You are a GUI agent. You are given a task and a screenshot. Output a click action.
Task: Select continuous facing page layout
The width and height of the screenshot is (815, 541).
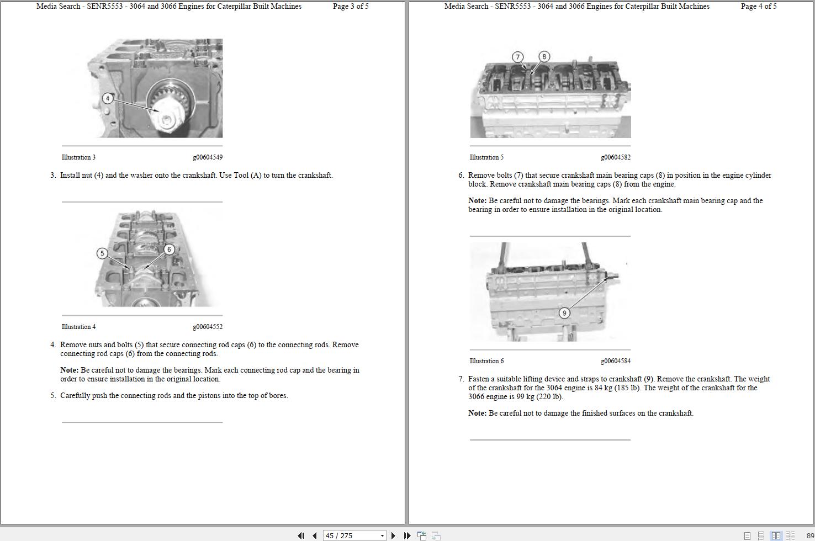click(790, 535)
